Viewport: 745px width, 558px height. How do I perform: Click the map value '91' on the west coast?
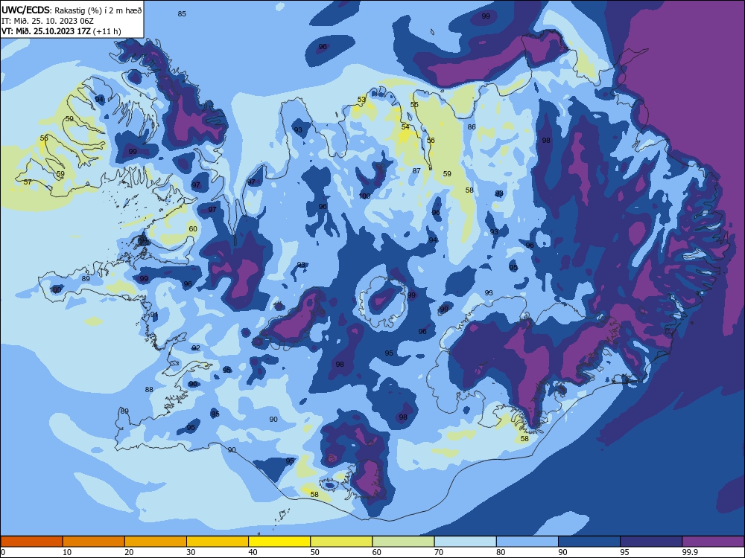point(154,315)
